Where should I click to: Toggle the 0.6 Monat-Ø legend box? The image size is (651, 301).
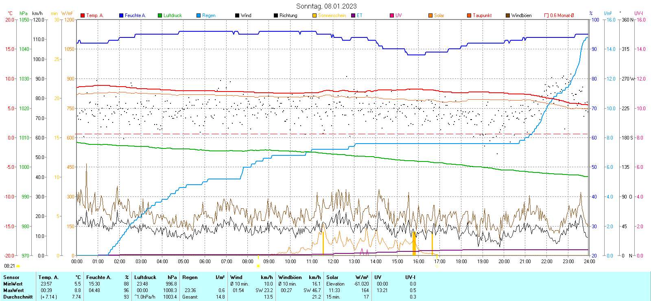pos(546,15)
